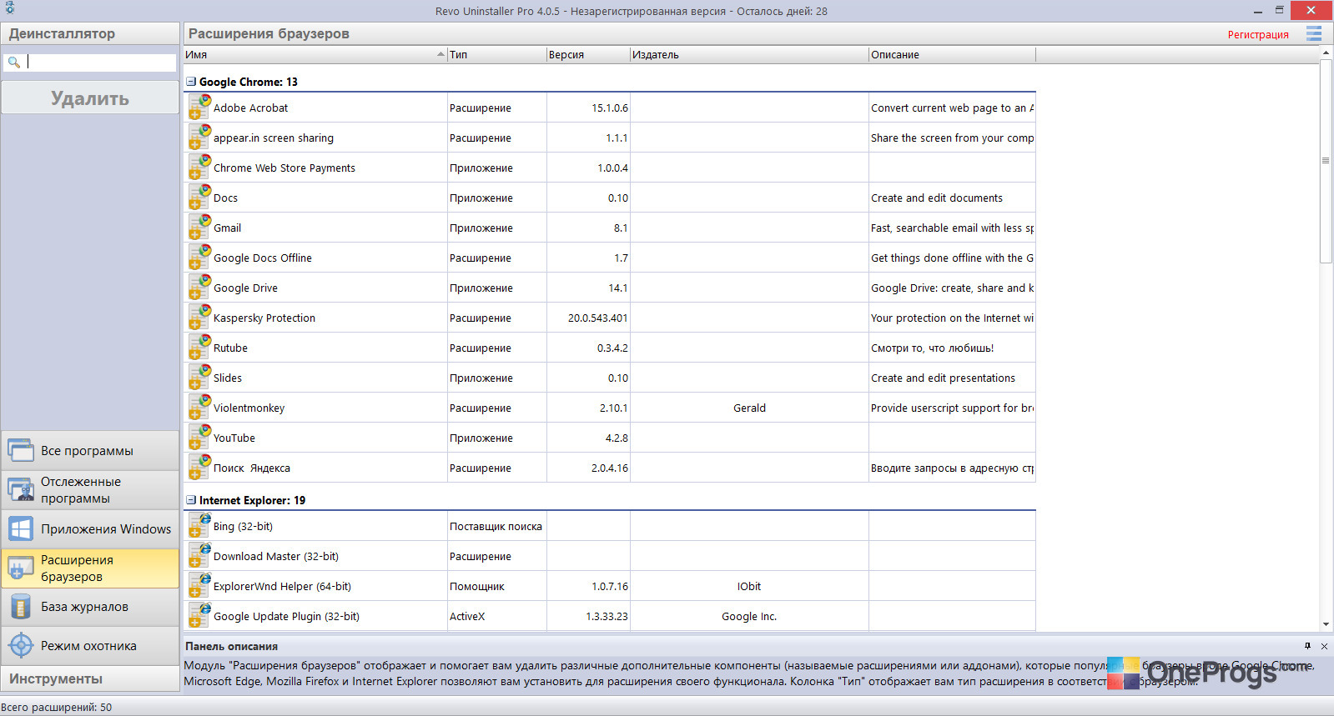
Task: Open the Регистрация link
Action: point(1258,34)
